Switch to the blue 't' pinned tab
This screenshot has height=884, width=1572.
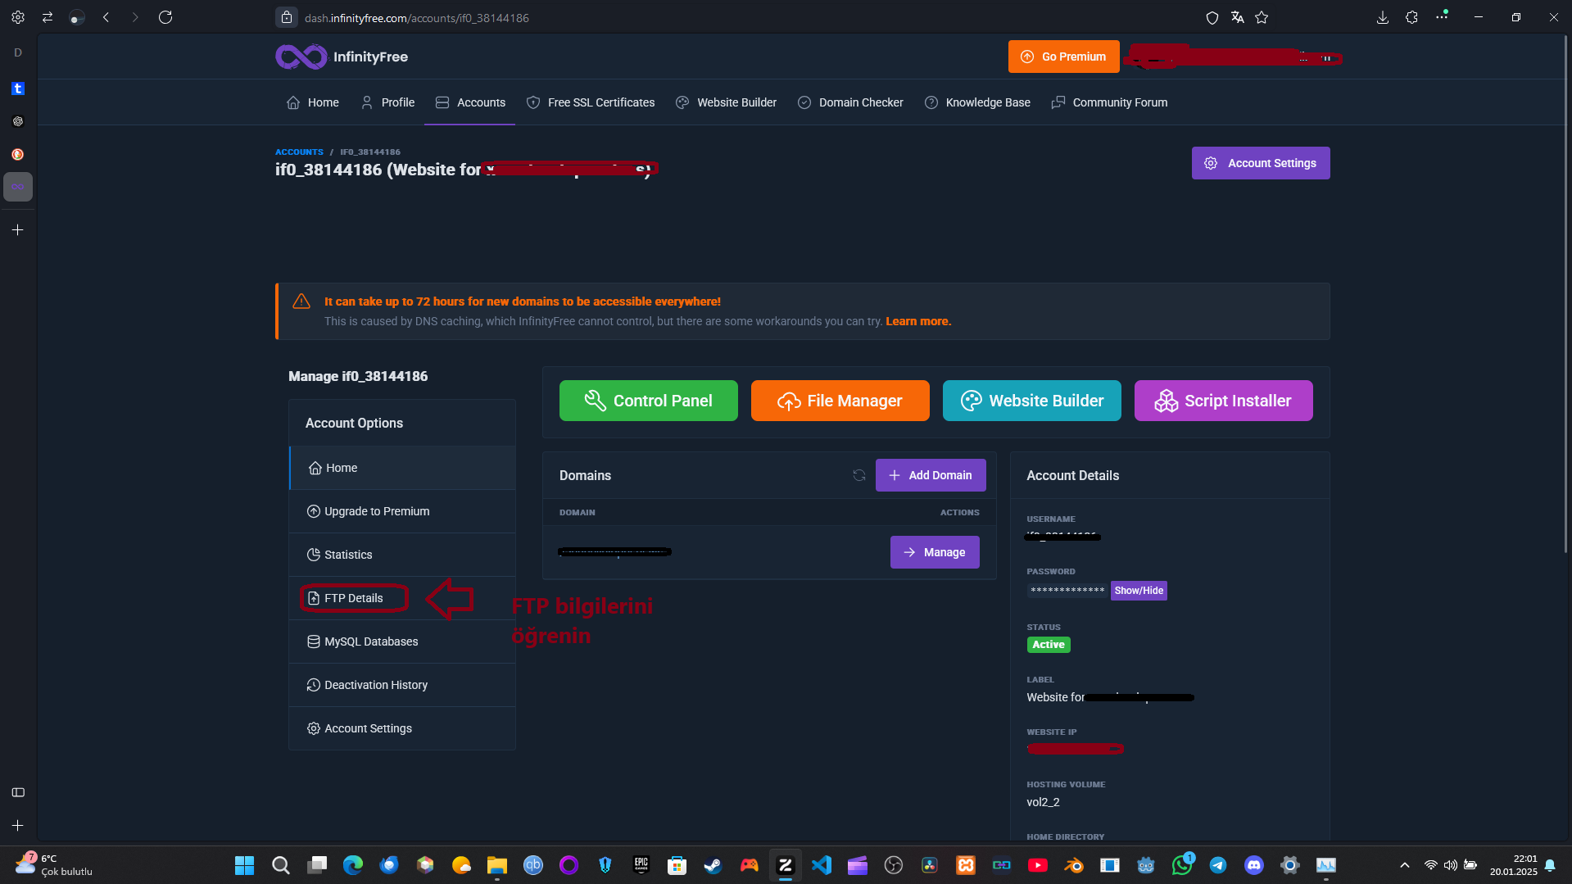[x=18, y=88]
